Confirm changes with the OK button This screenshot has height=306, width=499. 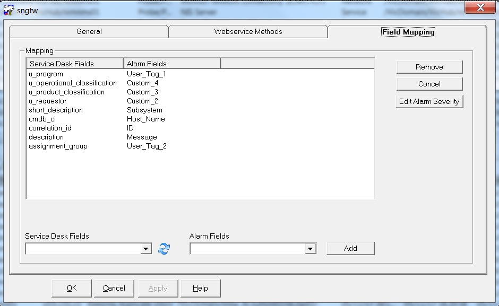pyautogui.click(x=71, y=288)
